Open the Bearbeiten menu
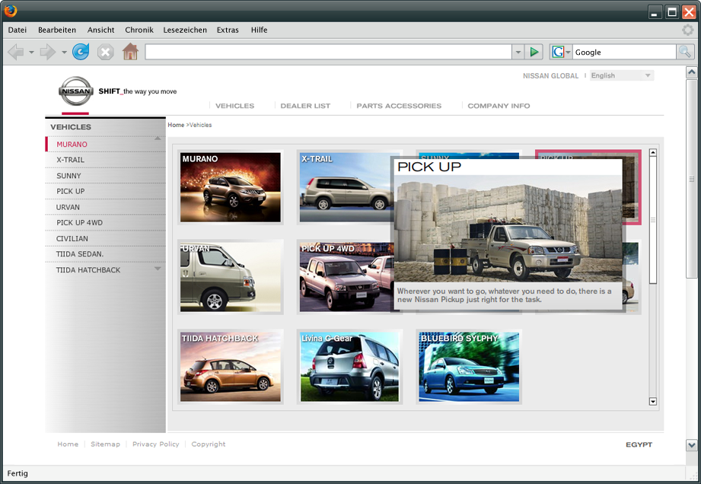Screen dimensions: 701x484 pos(57,30)
